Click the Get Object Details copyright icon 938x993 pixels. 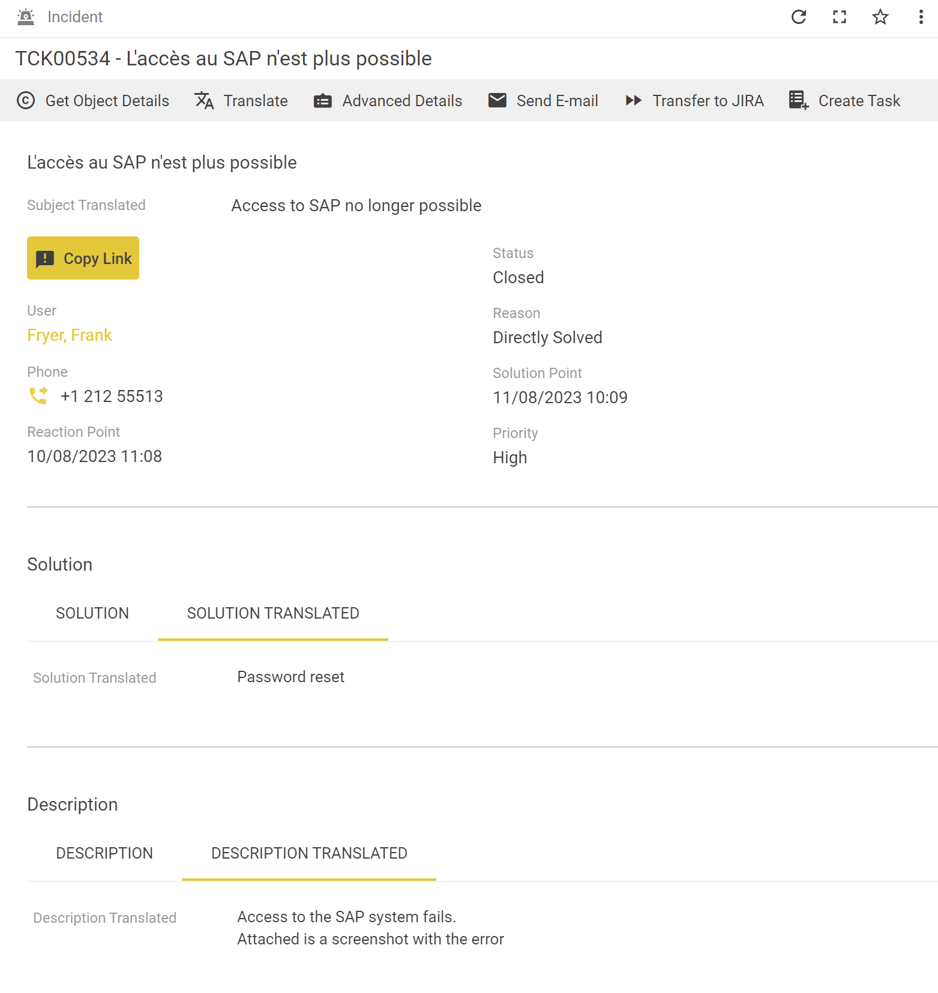[x=26, y=100]
